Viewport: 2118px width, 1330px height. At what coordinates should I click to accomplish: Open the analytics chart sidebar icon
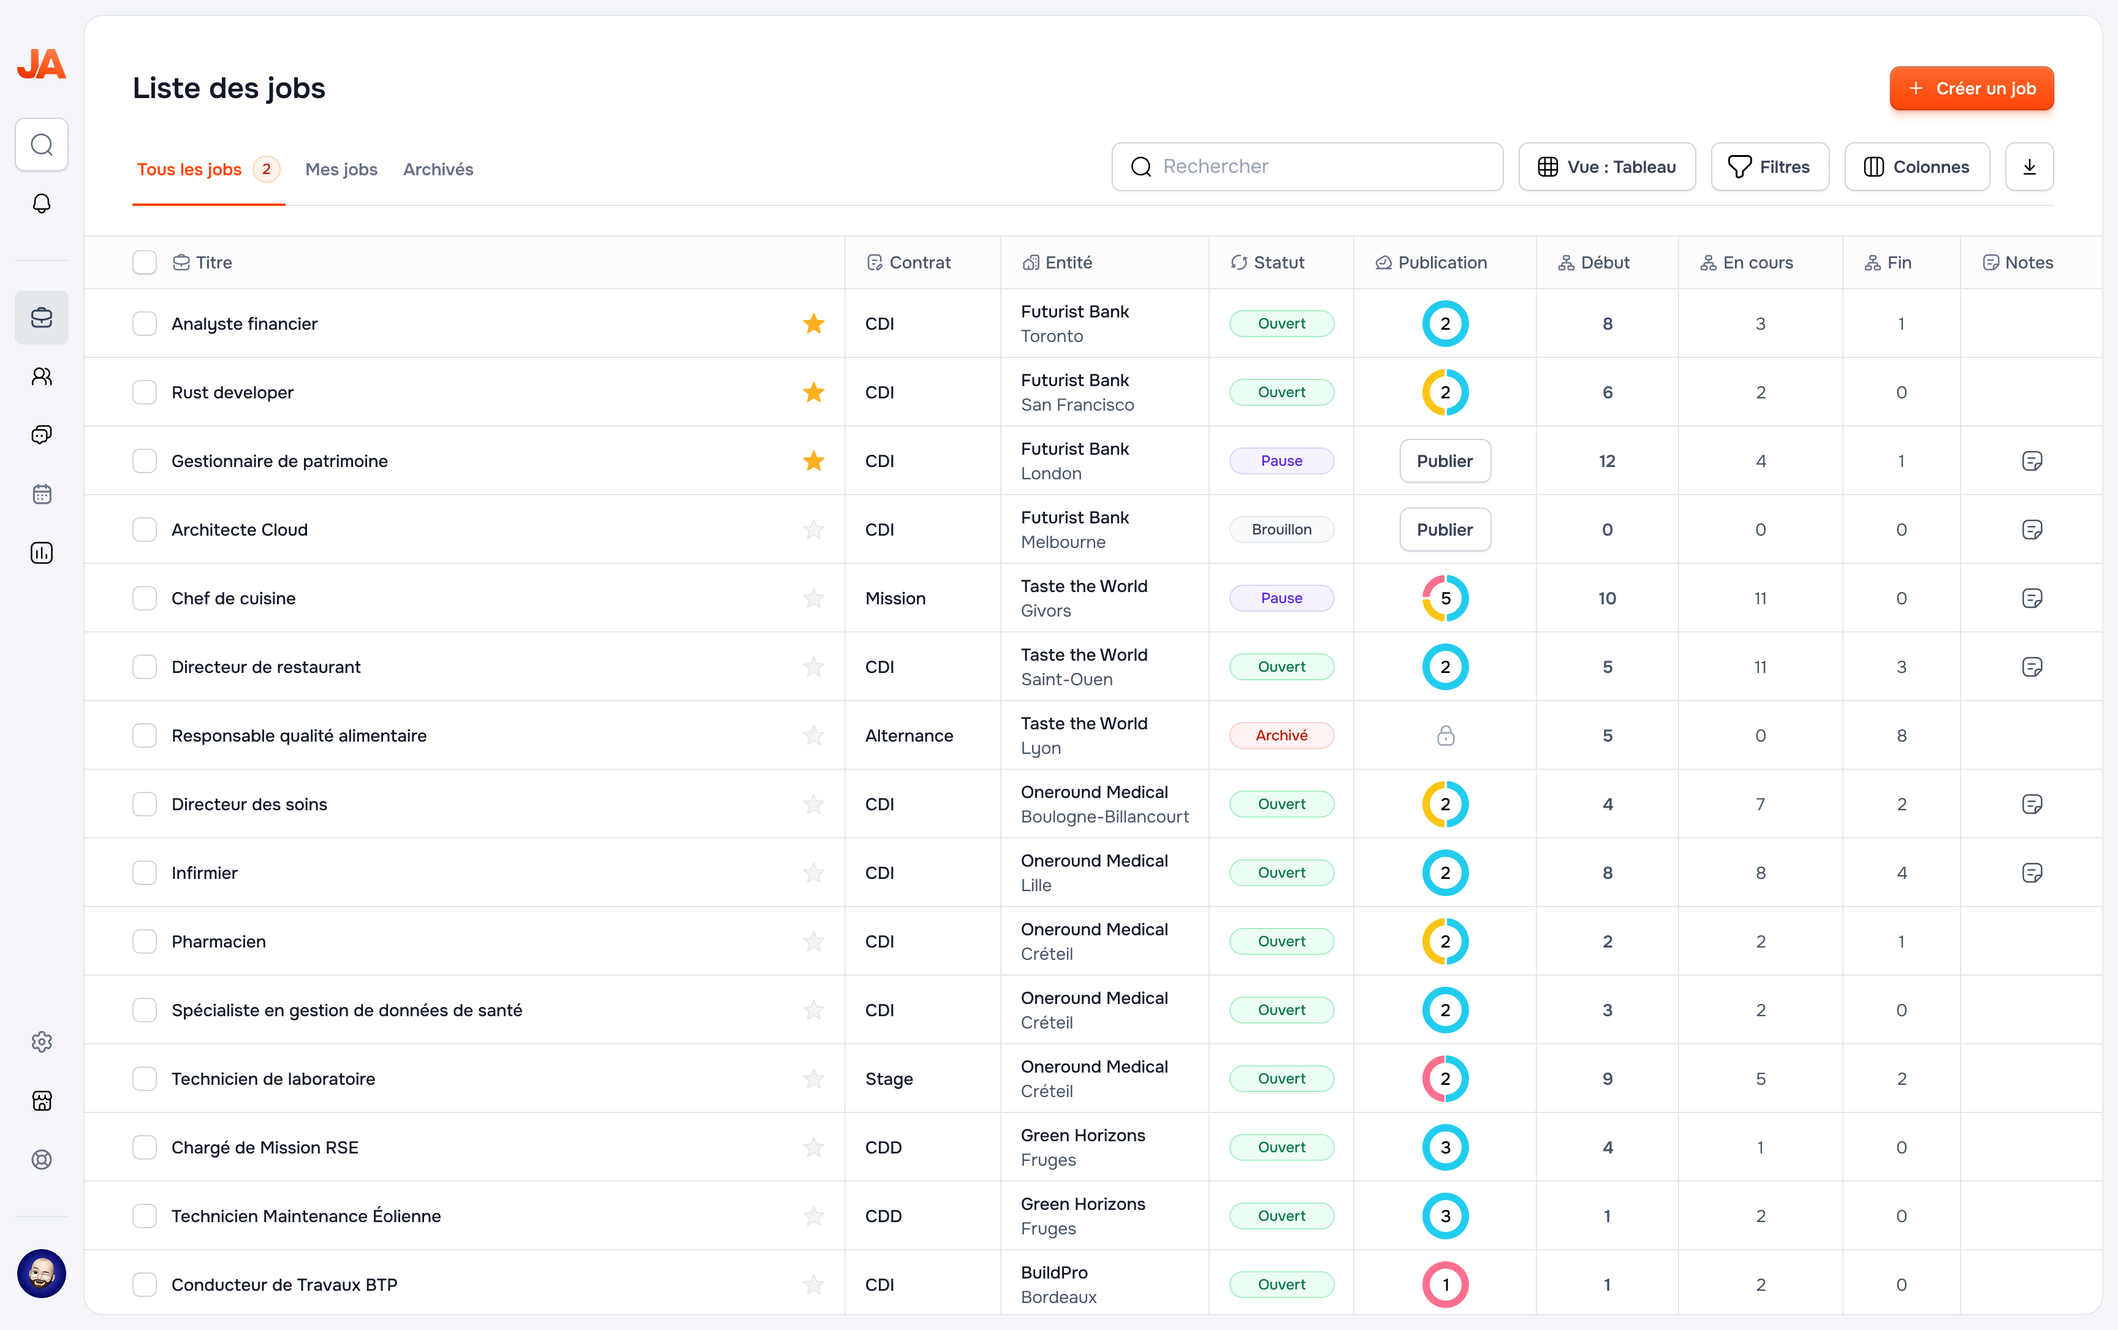point(41,553)
